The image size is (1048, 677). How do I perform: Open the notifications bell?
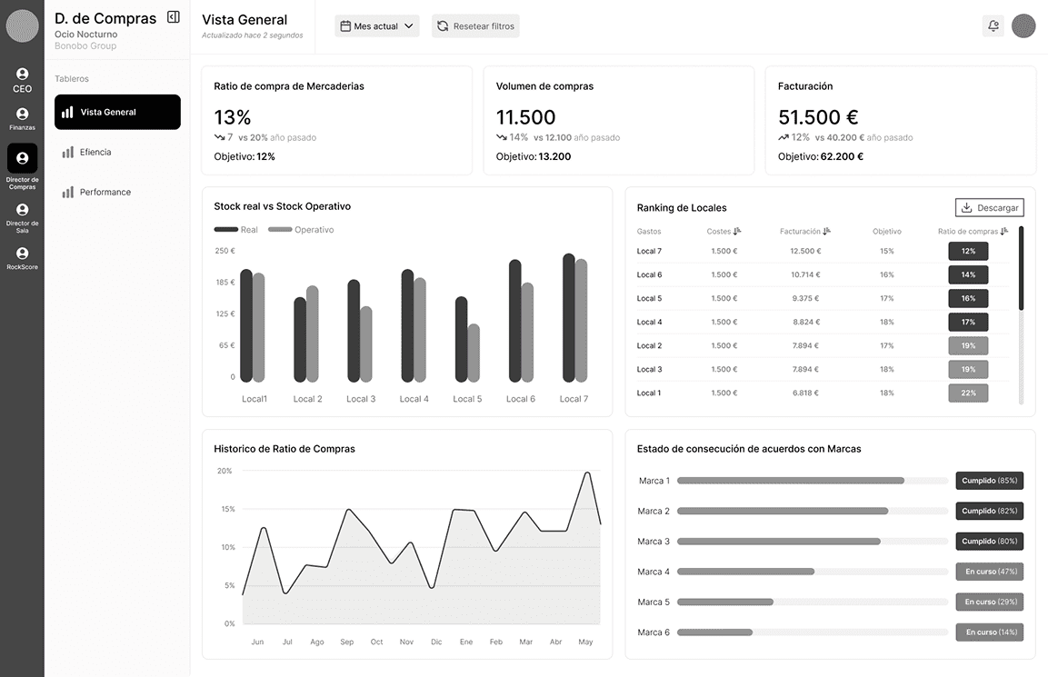993,26
